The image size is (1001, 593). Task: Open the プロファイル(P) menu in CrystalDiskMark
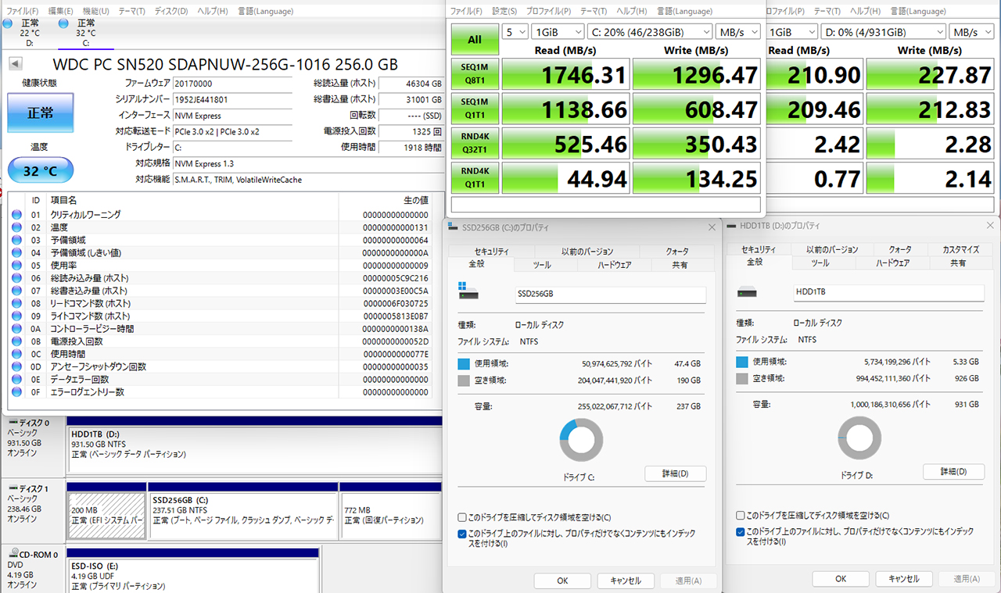(x=547, y=11)
